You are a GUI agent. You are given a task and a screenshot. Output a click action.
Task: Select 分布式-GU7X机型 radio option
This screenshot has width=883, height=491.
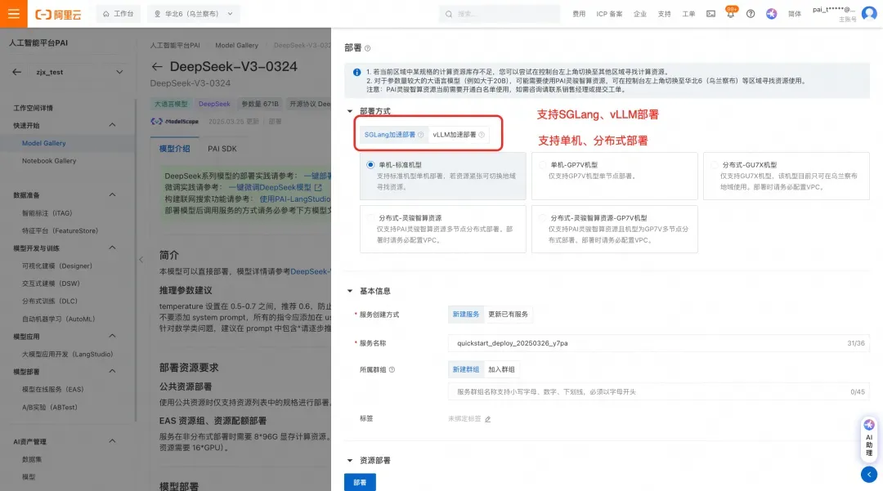(714, 165)
